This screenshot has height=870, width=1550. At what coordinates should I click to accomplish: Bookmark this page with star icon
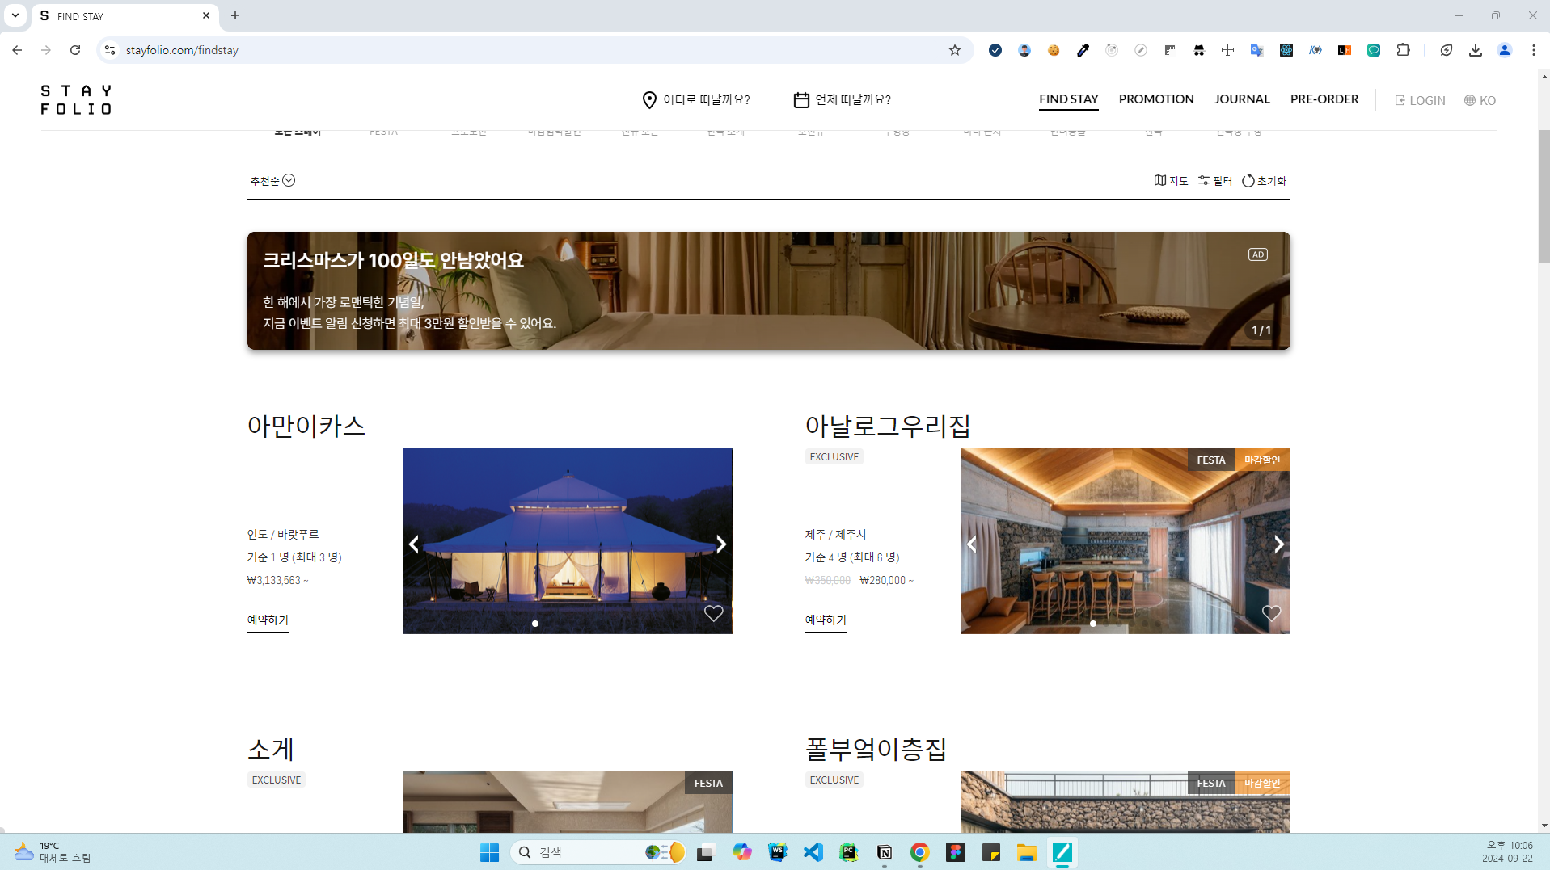pos(954,50)
